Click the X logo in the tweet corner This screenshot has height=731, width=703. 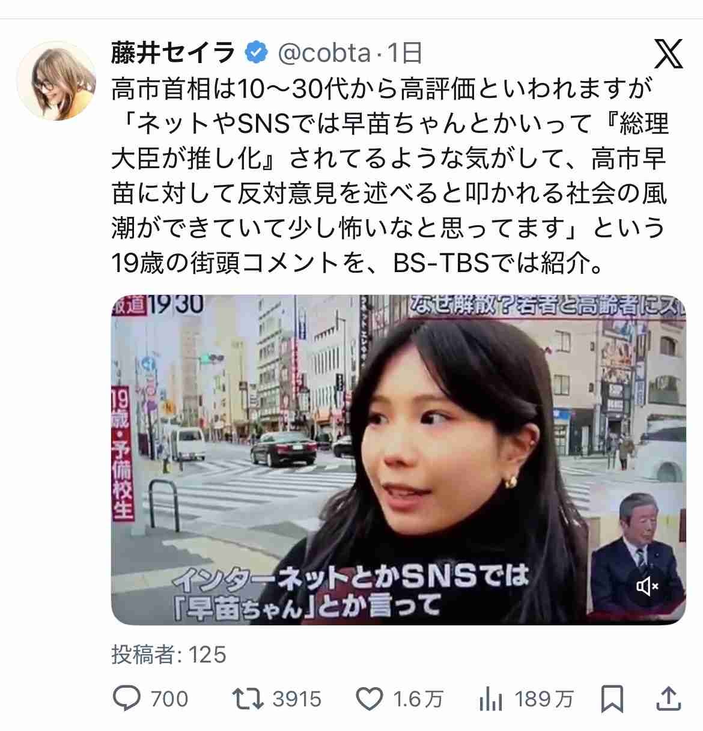669,54
